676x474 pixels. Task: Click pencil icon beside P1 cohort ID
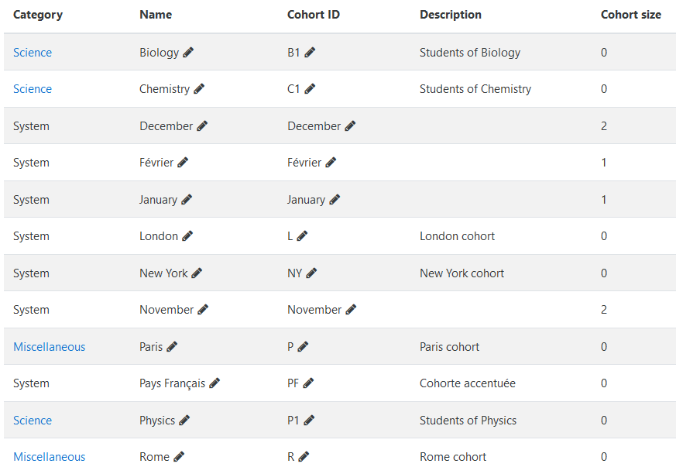[x=309, y=421]
